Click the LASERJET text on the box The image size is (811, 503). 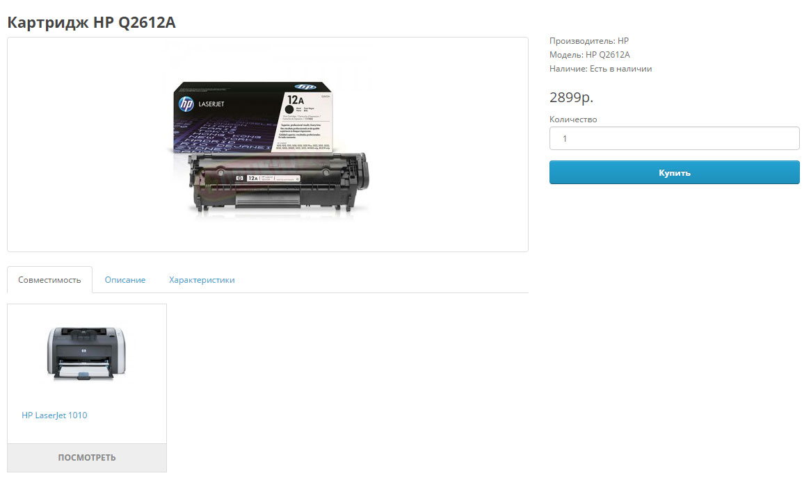coord(211,104)
